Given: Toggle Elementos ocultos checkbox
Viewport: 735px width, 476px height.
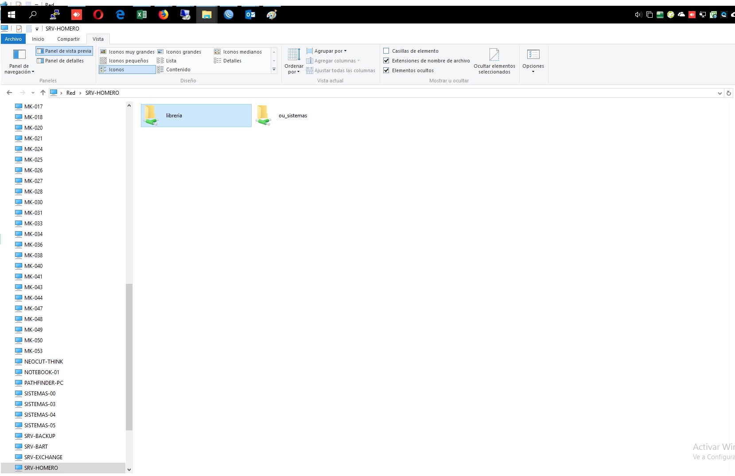Looking at the screenshot, I should [386, 70].
